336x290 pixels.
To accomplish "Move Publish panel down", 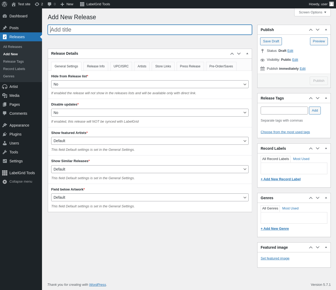I will tap(318, 30).
